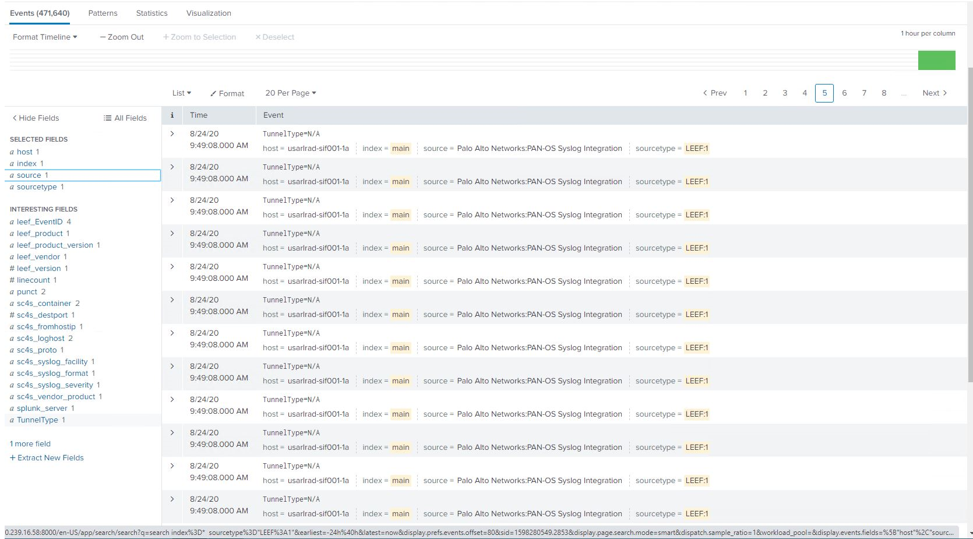
Task: Click the highlighted main index value badge
Action: [401, 148]
